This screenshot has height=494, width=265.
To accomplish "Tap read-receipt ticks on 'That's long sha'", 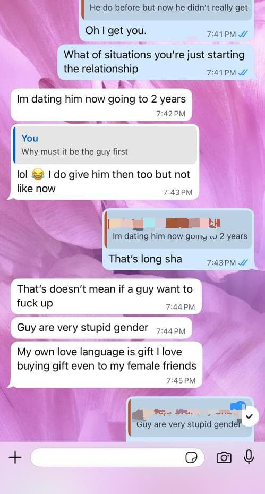I will 243,262.
